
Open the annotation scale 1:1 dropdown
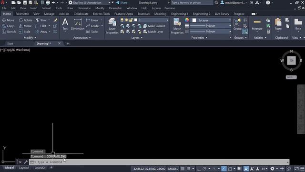pos(264,169)
